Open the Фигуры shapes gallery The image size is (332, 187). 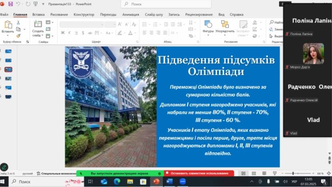point(208,25)
